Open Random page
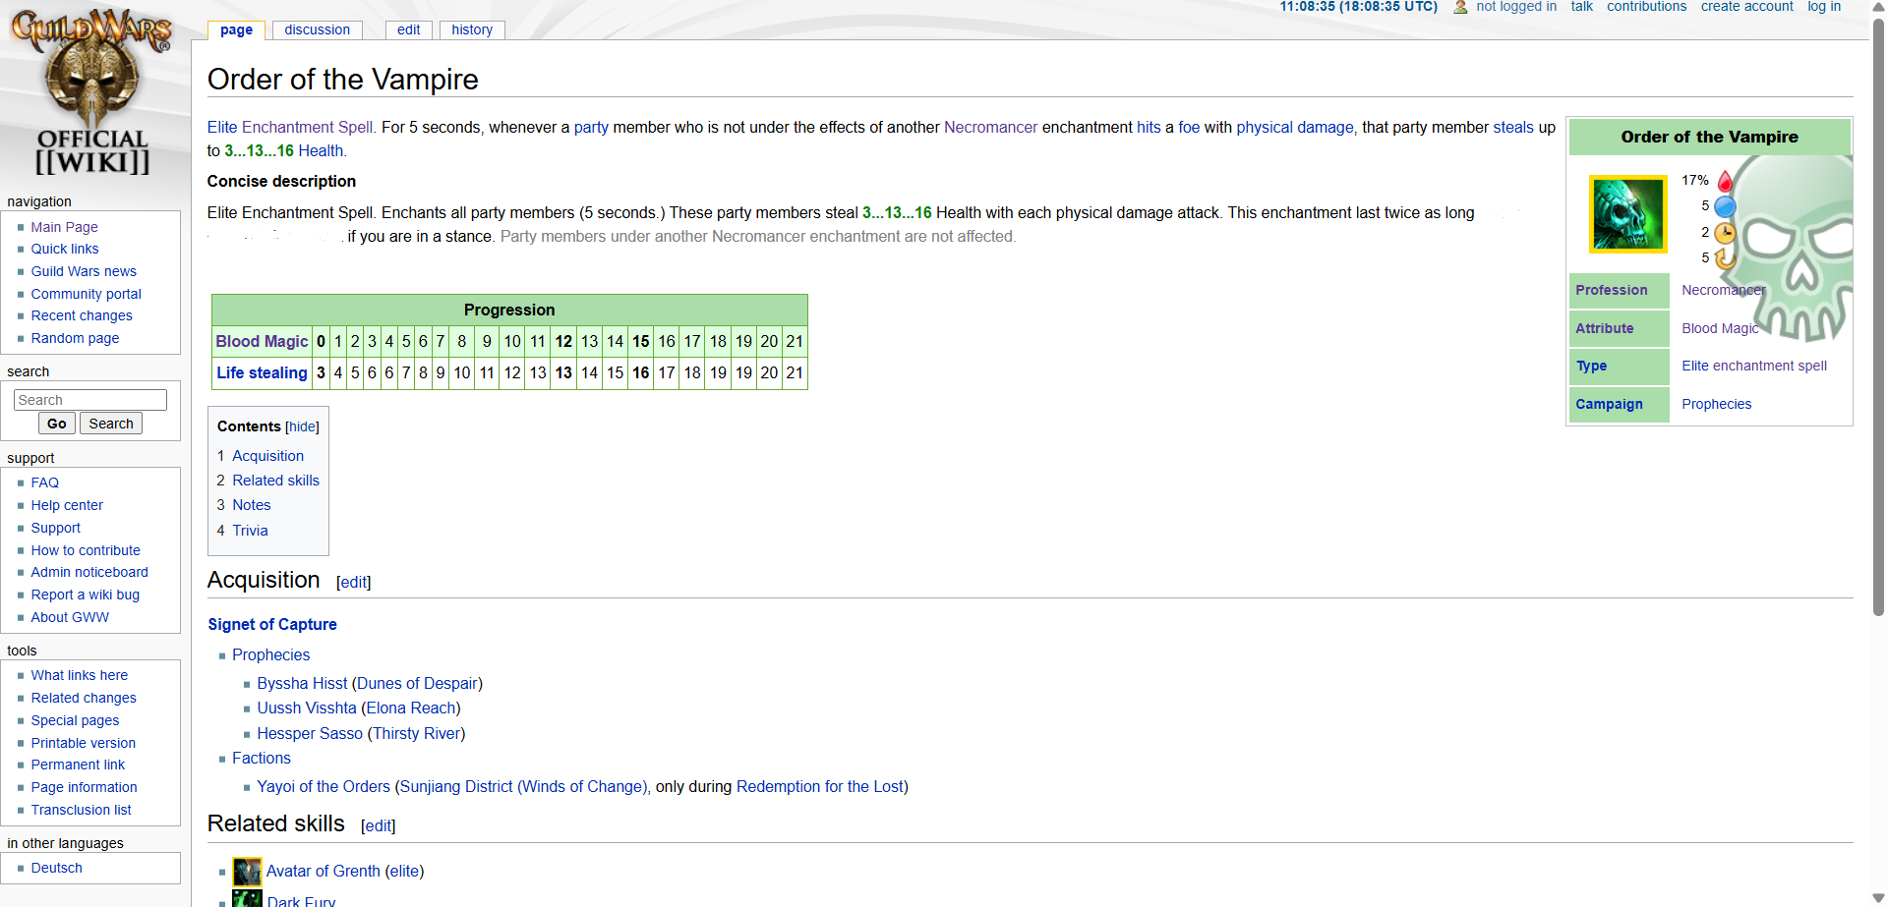Screen dimensions: 1888x907 (x=75, y=338)
